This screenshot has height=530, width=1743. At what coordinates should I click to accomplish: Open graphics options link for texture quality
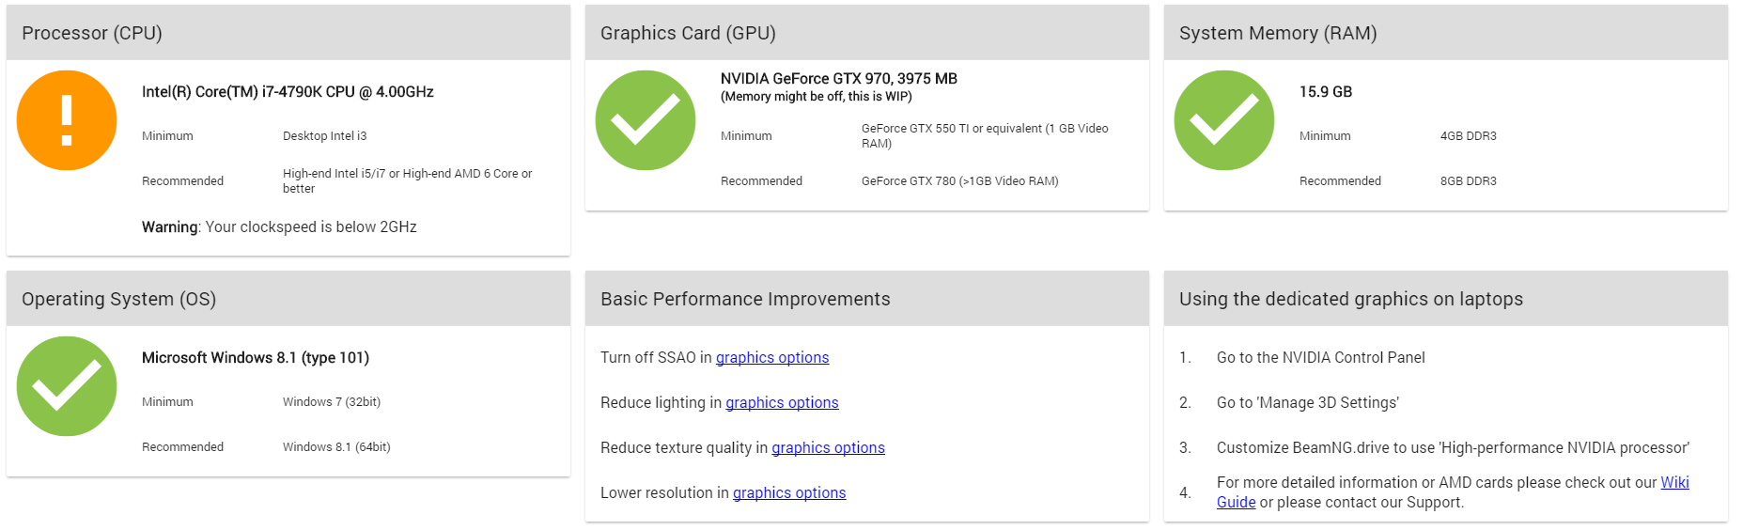[x=828, y=448]
